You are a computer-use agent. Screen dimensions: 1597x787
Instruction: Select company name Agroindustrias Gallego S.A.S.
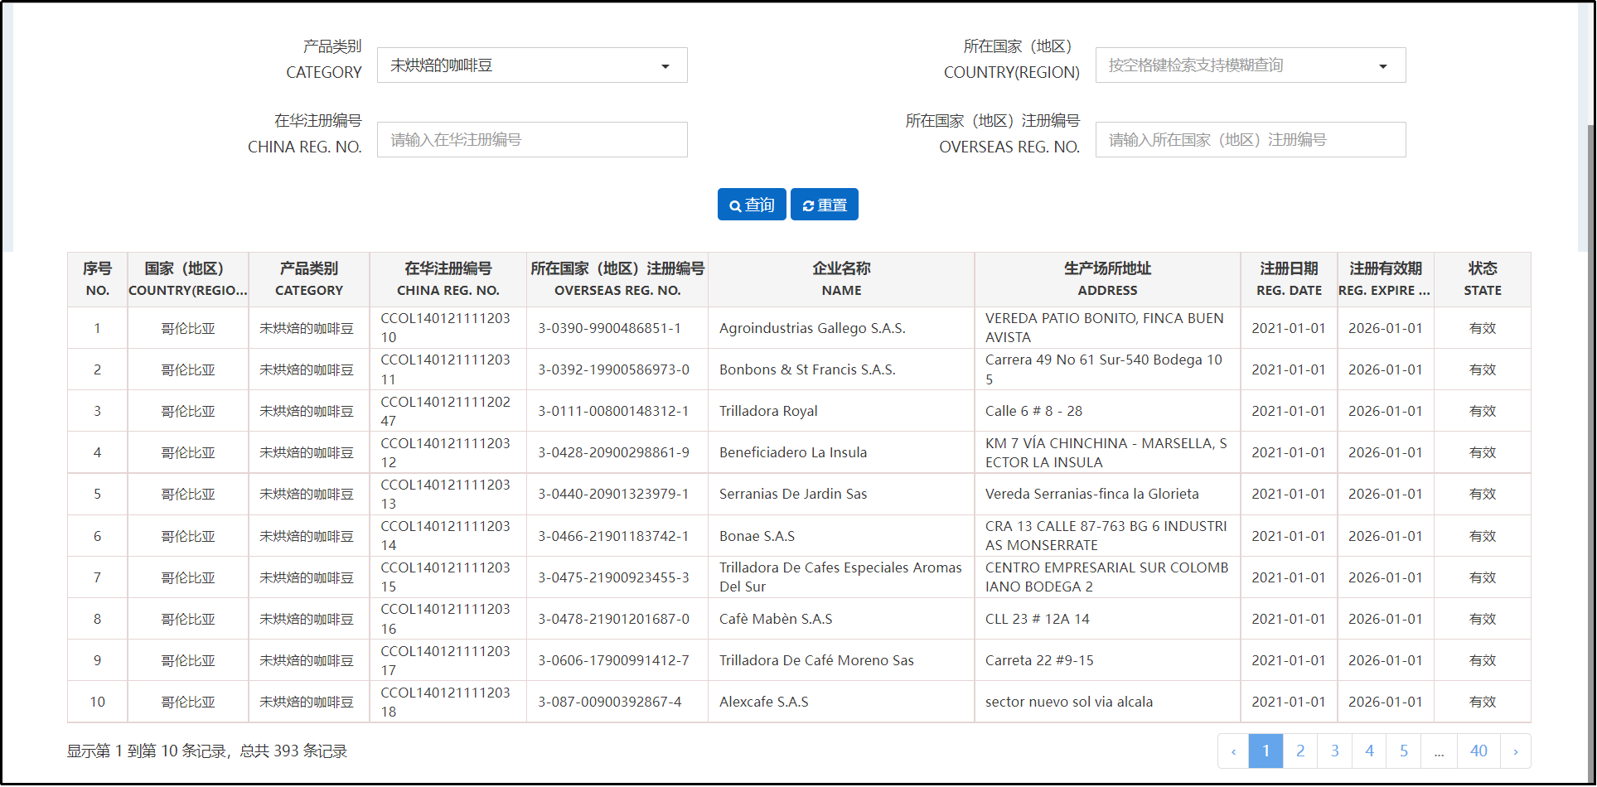pyautogui.click(x=812, y=328)
